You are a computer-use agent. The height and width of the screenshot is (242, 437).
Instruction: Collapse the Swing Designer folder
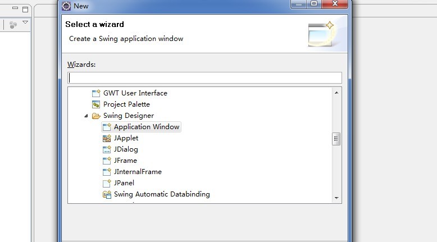tap(86, 116)
